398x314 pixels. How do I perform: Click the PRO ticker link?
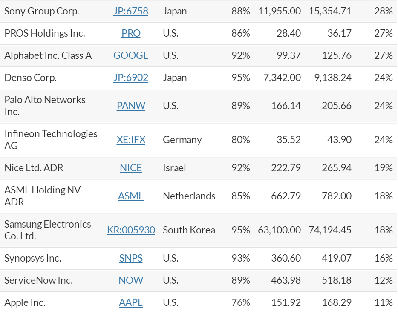click(x=131, y=33)
